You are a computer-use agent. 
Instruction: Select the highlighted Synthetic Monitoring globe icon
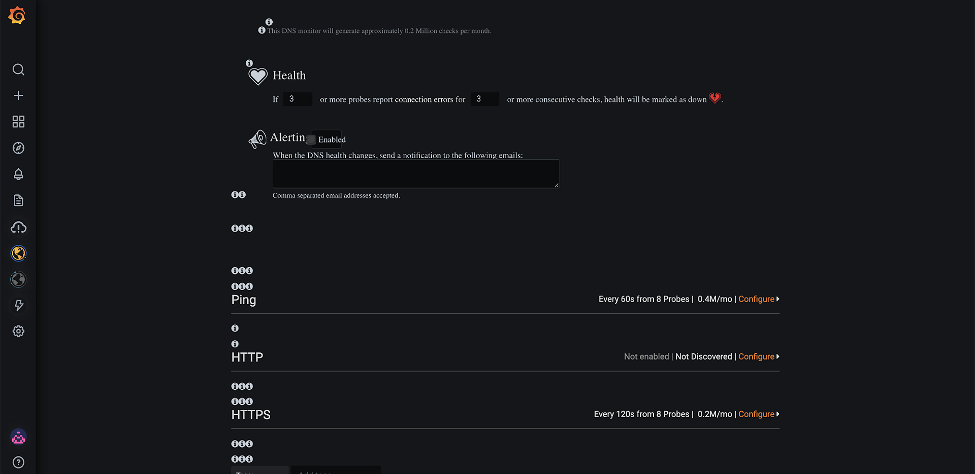[x=18, y=253]
